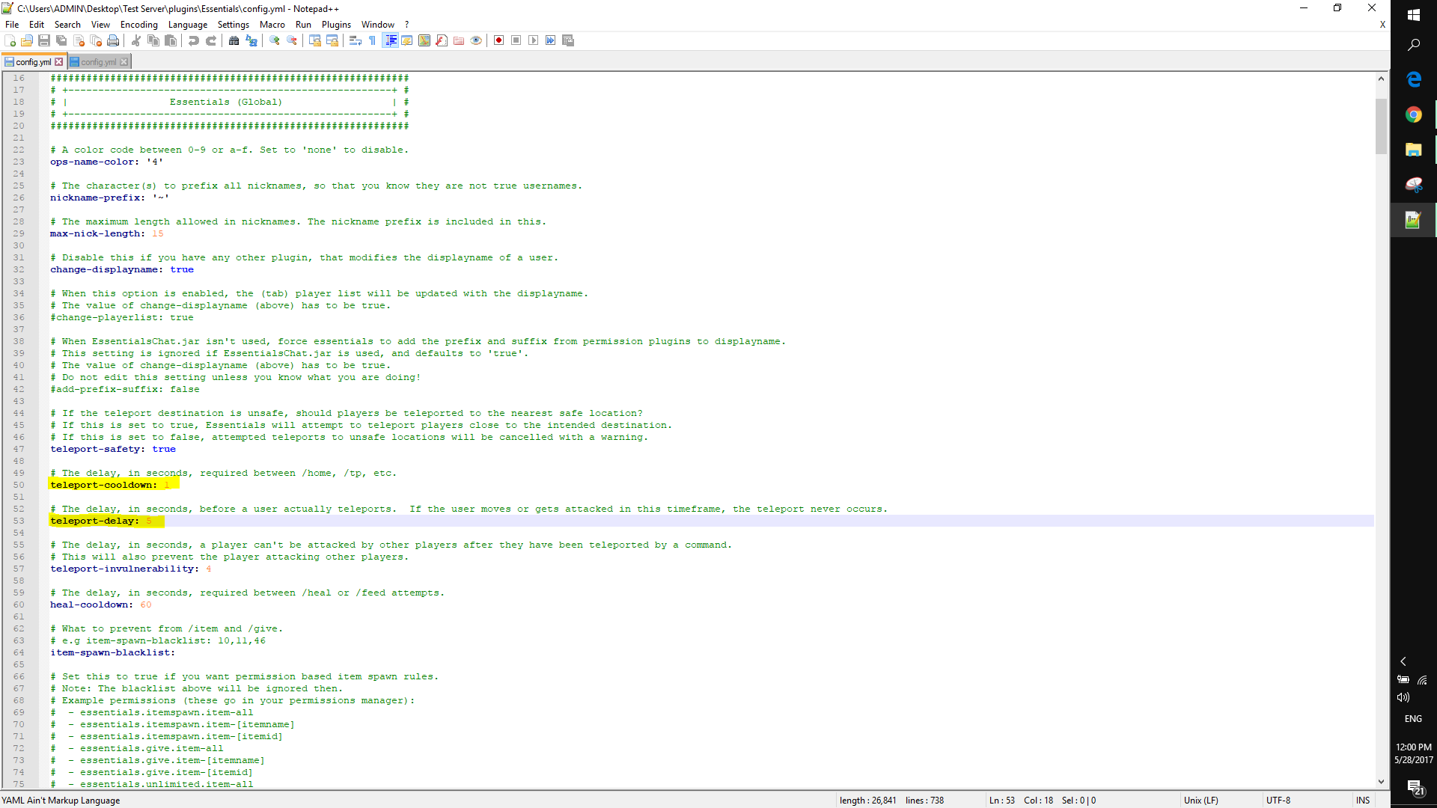Viewport: 1437px width, 808px height.
Task: Click the Cut scissors icon
Action: tap(136, 40)
